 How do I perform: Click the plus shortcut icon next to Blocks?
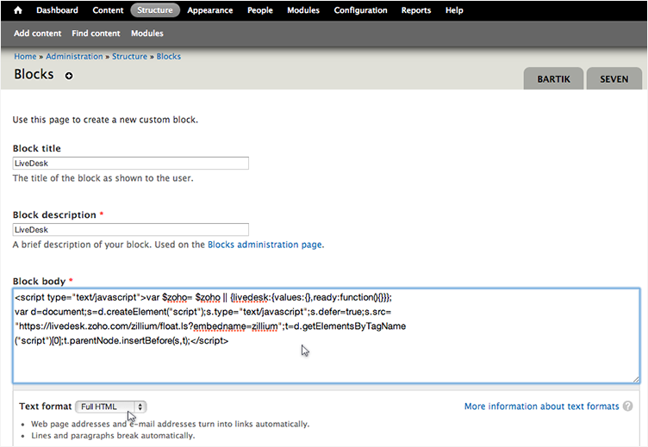click(x=69, y=76)
